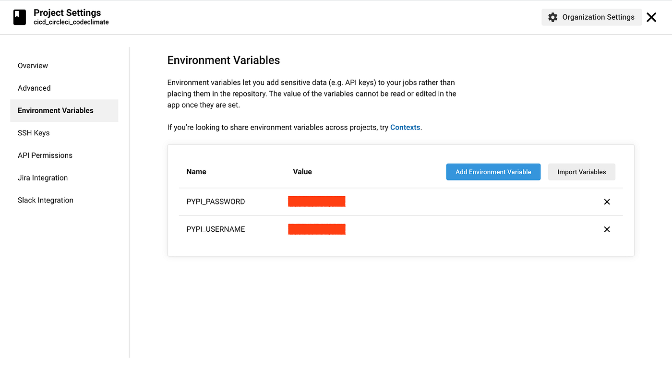
Task: Select Overview in the settings sidebar
Action: point(33,65)
